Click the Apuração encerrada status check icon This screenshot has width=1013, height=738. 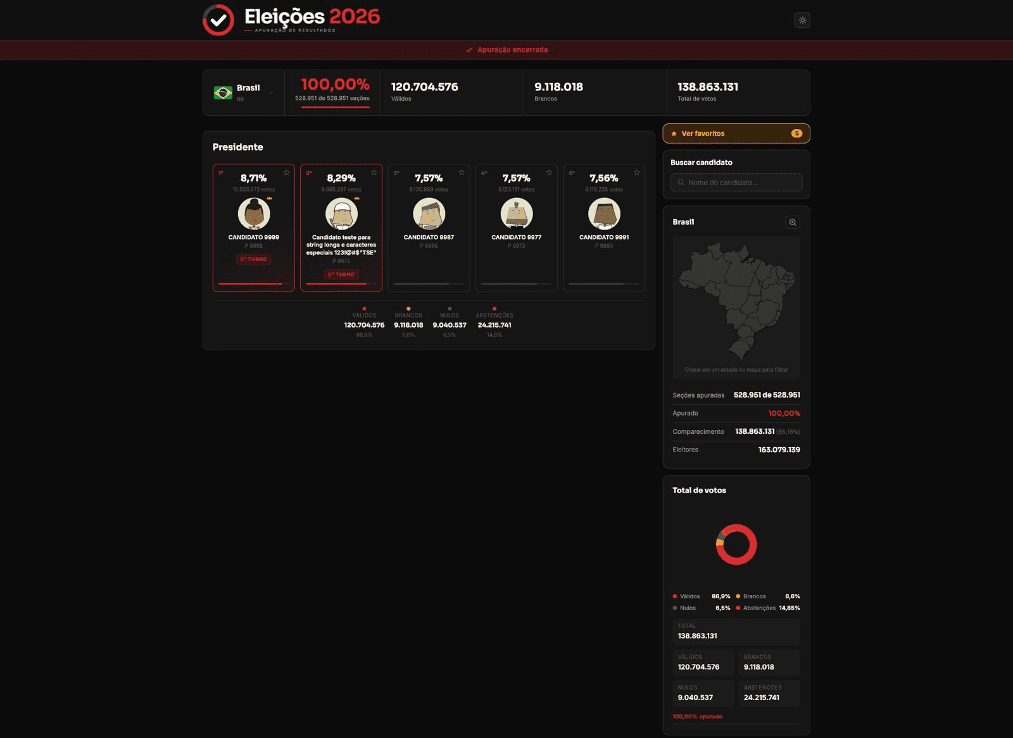pyautogui.click(x=469, y=50)
